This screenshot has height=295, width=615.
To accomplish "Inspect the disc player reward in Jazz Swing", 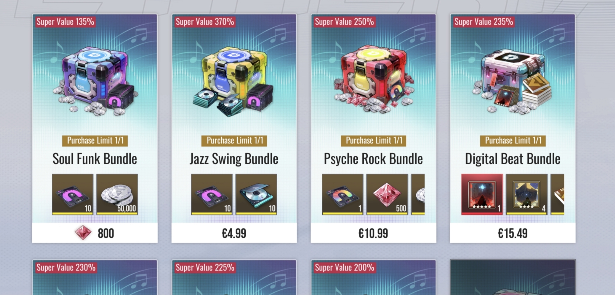I will 256,194.
